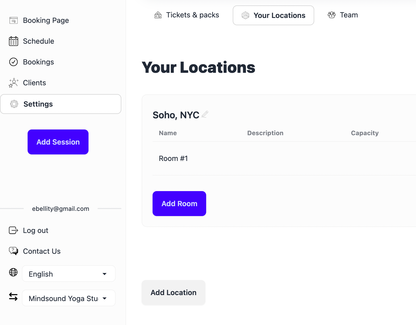Click the pencil icon beside Soho, NYC
The image size is (416, 325).
205,114
